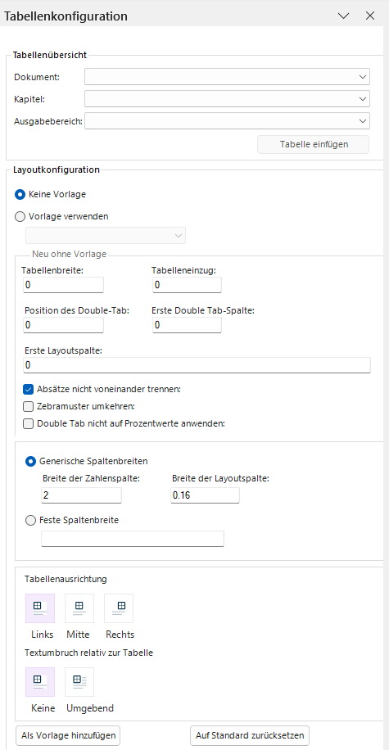389x750 pixels.
Task: Select Feste Spaltenbreite option
Action: tap(30, 521)
